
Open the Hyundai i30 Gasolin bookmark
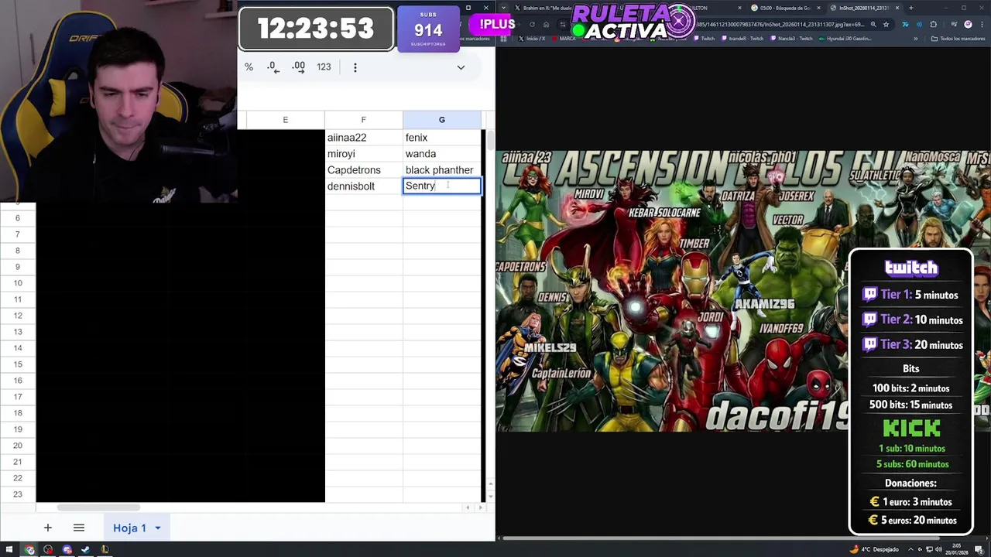coord(845,39)
